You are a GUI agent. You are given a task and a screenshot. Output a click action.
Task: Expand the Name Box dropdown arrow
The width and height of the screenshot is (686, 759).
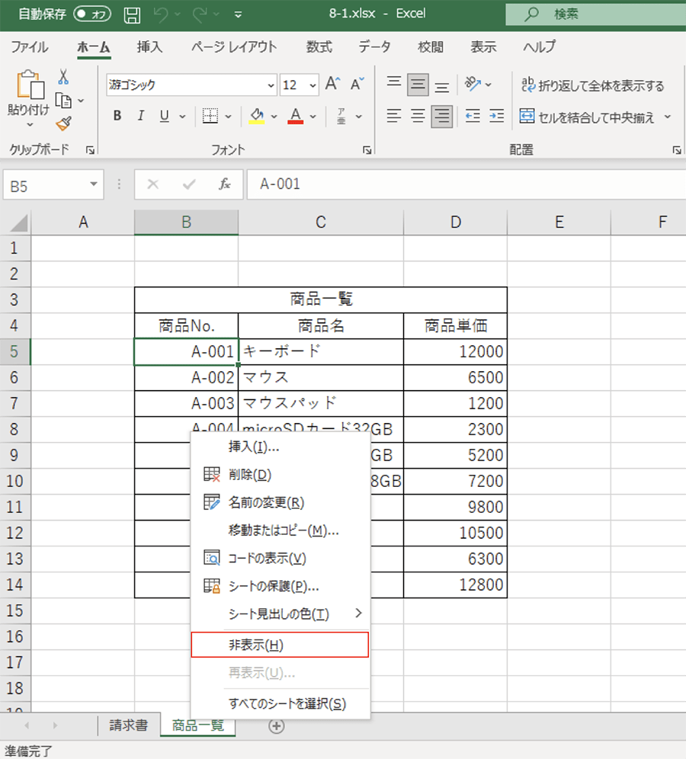(x=93, y=184)
